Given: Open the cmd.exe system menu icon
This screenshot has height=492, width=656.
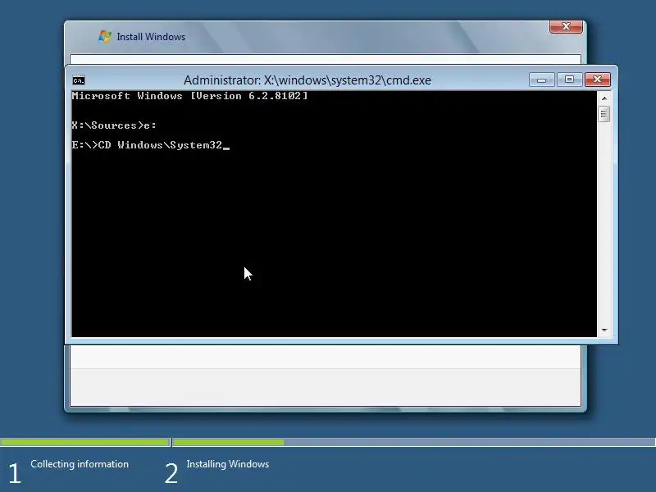Looking at the screenshot, I should (x=79, y=80).
